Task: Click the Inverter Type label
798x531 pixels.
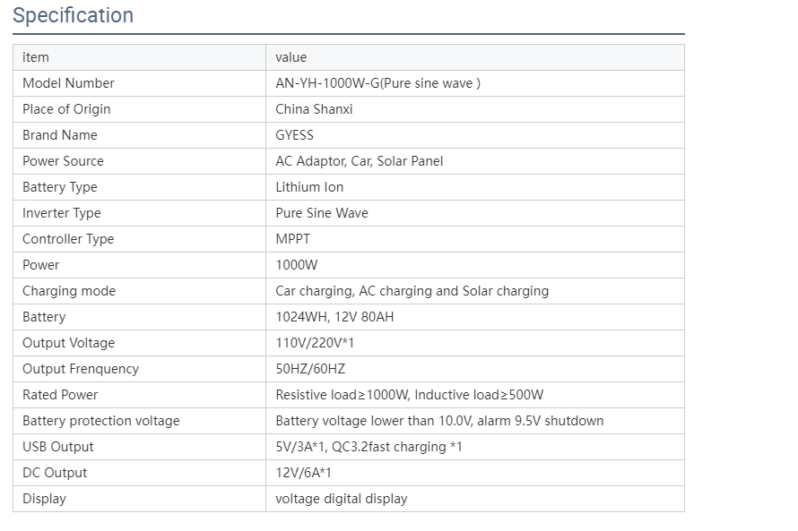Action: [62, 213]
